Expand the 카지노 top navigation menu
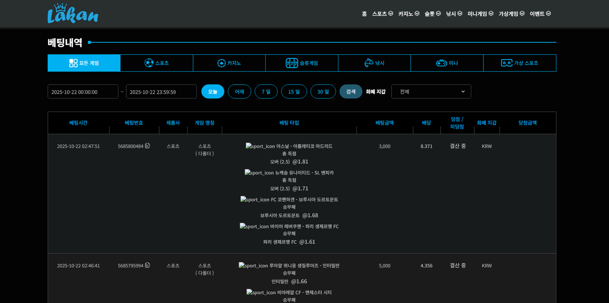Viewport: 609px width, 303px height. pos(408,14)
